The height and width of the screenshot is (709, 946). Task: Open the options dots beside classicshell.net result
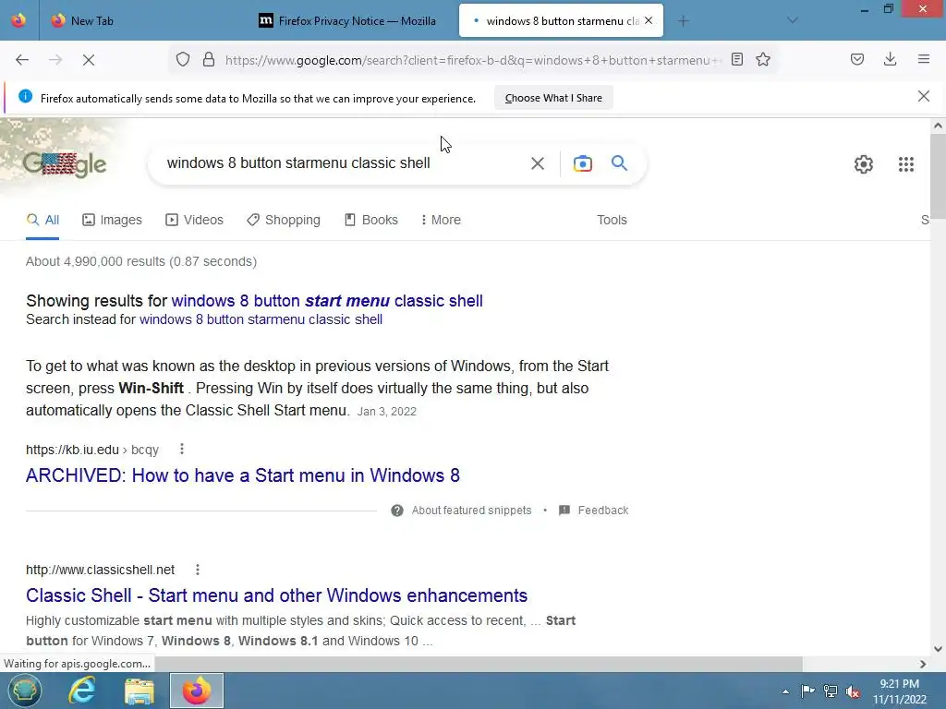(x=198, y=570)
